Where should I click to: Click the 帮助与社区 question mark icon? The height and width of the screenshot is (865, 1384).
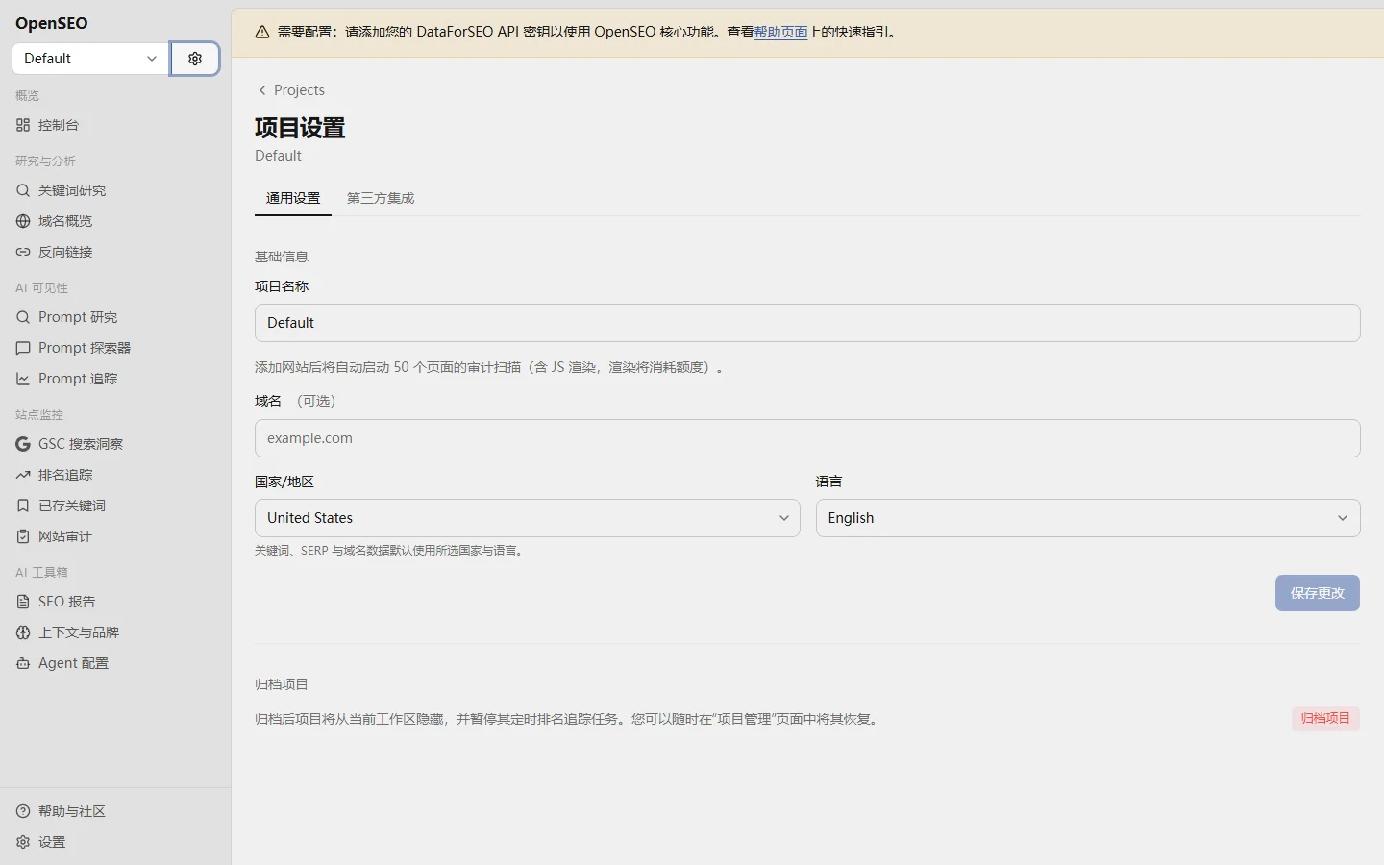point(23,811)
